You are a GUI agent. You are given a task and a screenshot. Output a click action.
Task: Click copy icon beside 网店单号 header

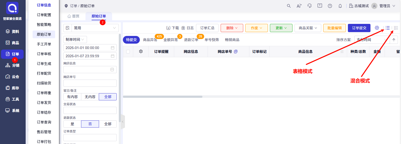[x=236, y=52]
